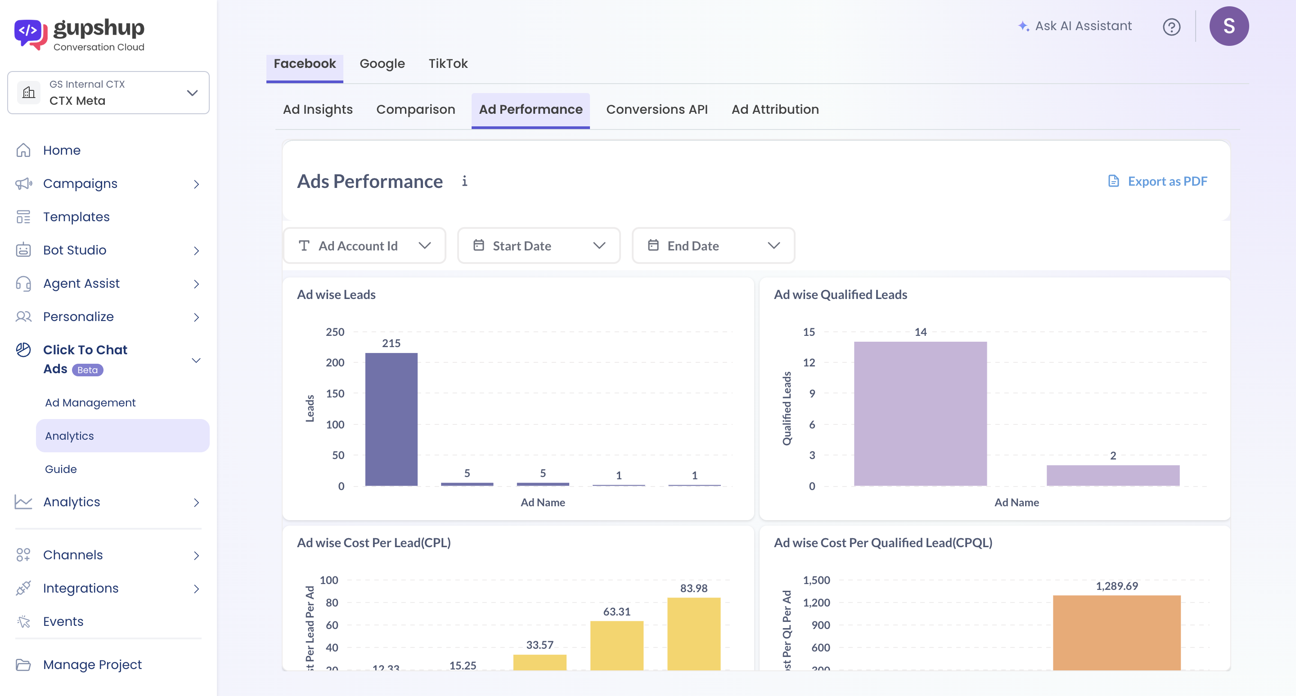Open the Ad Attribution tab

click(x=775, y=110)
